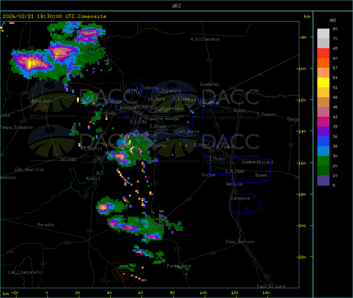The width and height of the screenshot is (353, 298).
Task: Click the 'J_Prats' map label
Action: tap(217, 159)
